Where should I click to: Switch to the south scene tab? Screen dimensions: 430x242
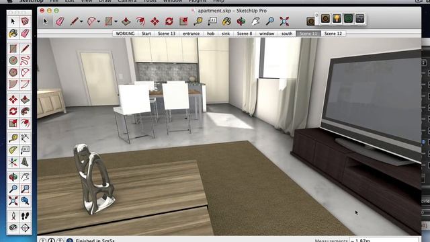coord(287,34)
